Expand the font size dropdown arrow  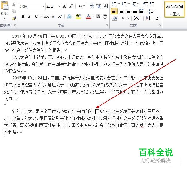tap(59, 6)
